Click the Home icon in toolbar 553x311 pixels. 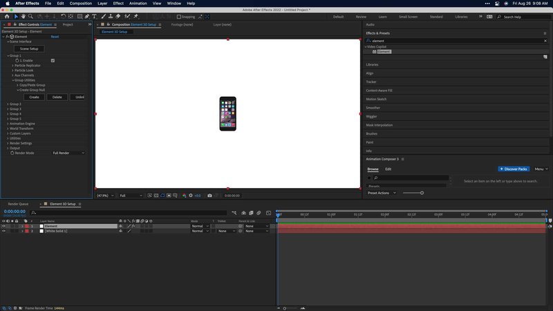pyautogui.click(x=6, y=16)
